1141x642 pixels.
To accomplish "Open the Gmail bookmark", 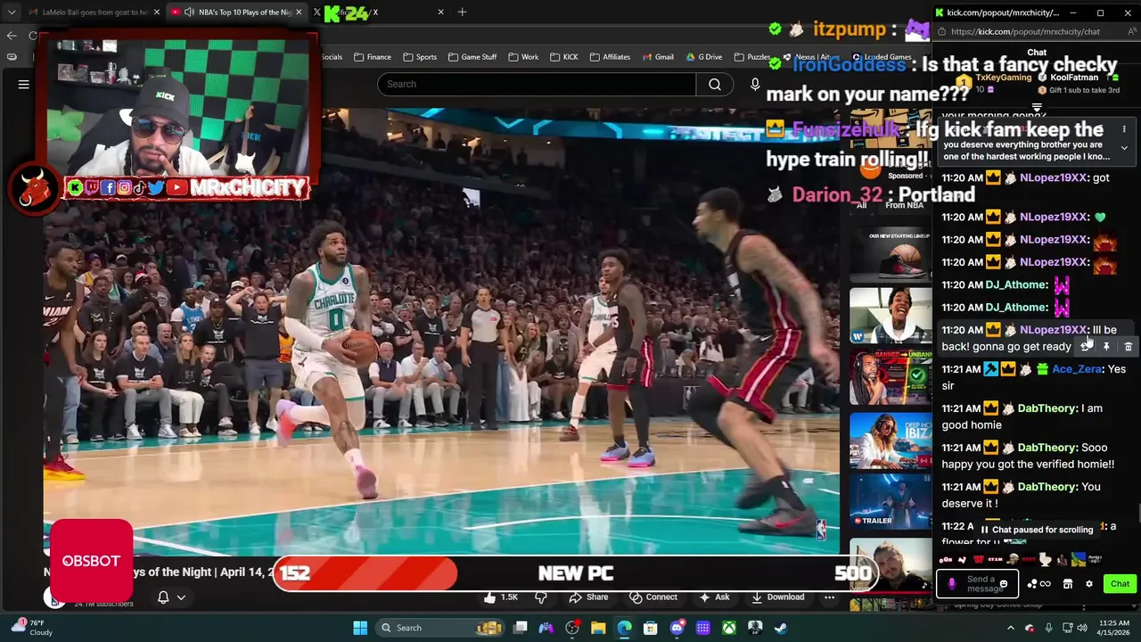I will click(658, 57).
